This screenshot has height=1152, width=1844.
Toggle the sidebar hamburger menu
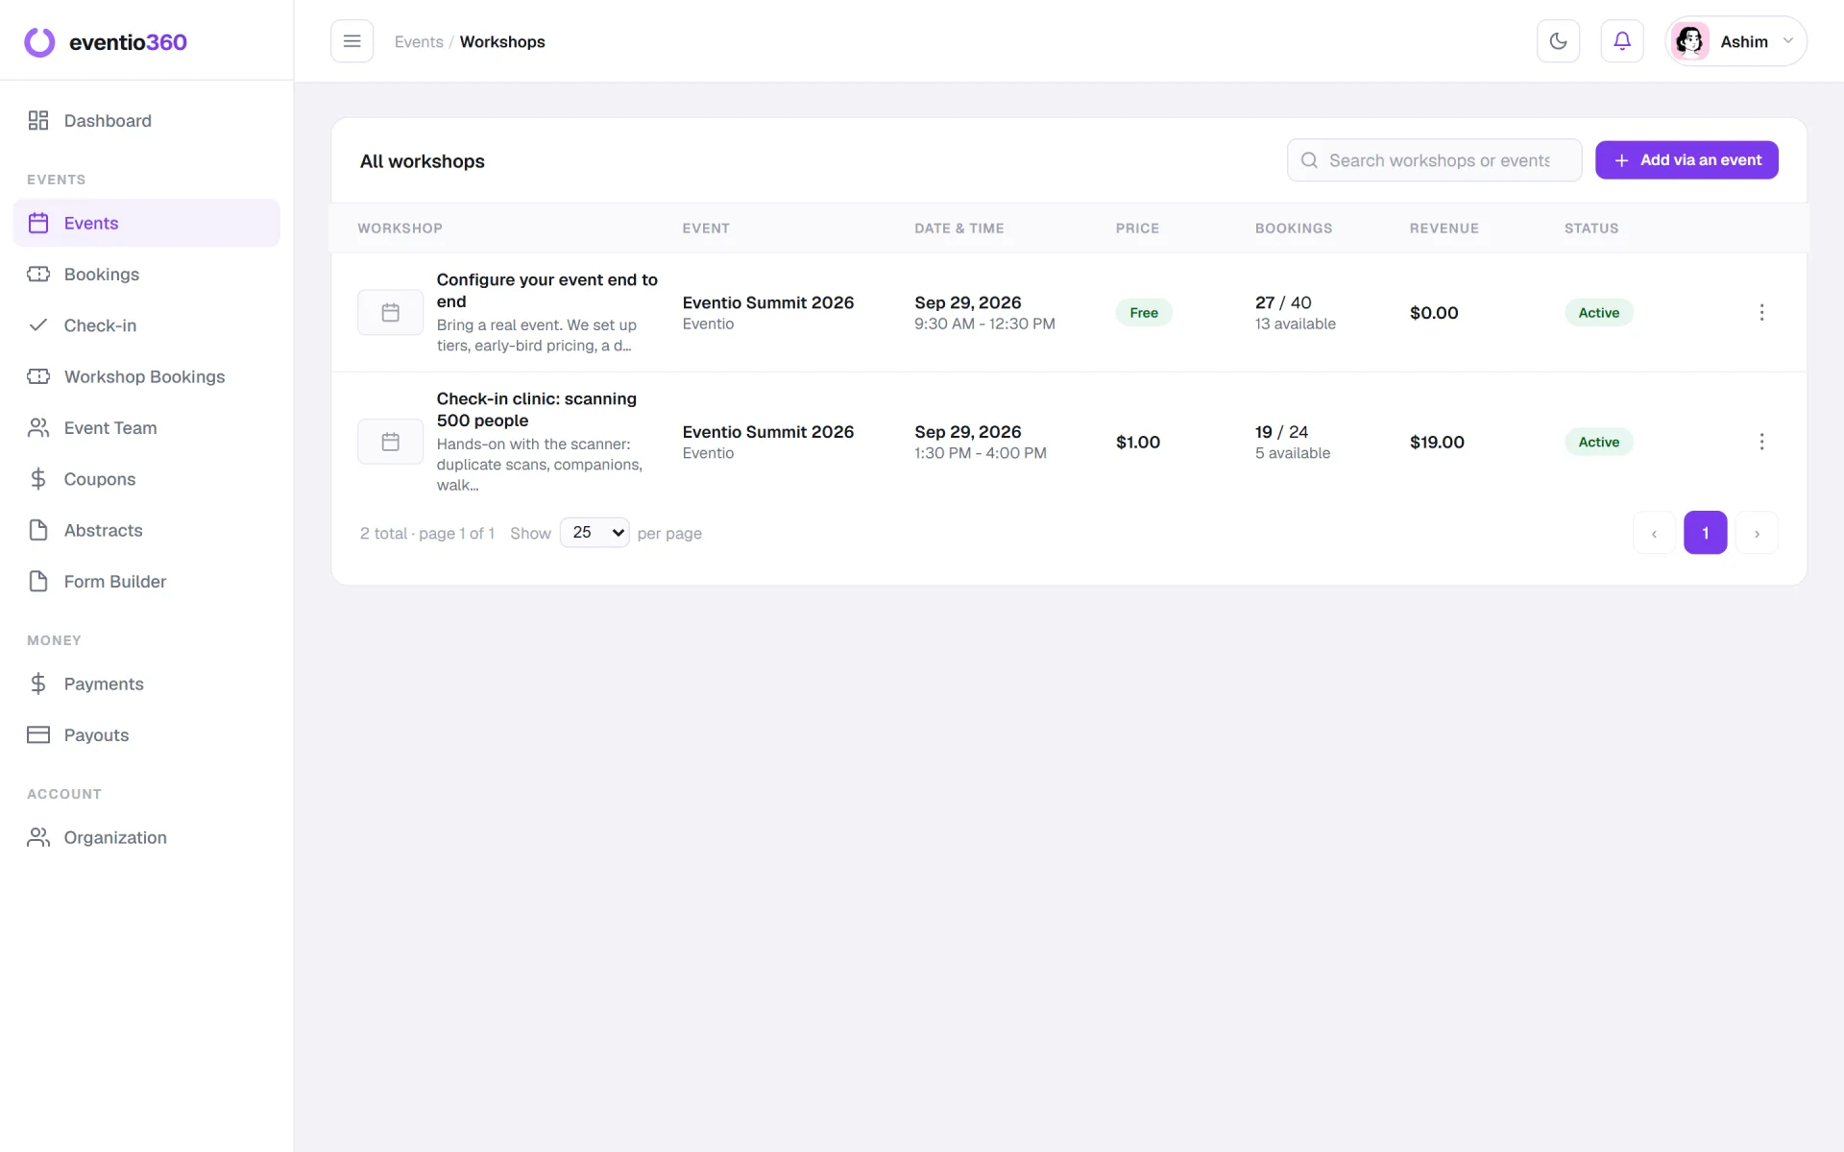coord(352,41)
